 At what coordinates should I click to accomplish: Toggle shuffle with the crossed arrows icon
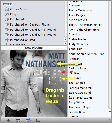(18, 120)
